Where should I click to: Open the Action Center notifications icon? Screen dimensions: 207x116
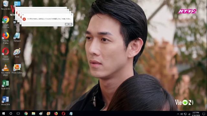[x=204, y=114]
